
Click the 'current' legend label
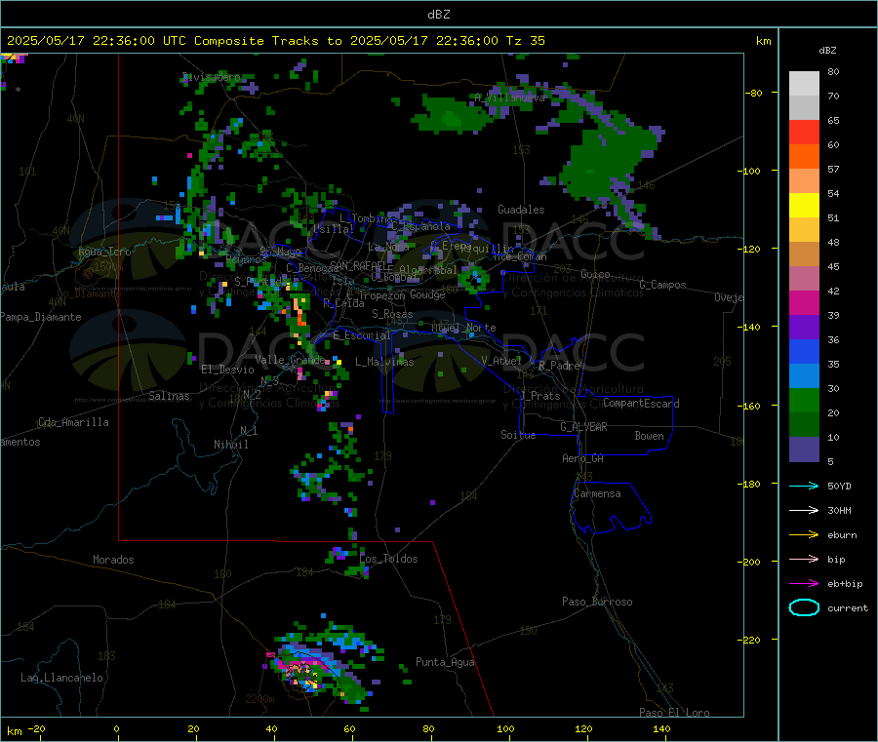tap(848, 607)
